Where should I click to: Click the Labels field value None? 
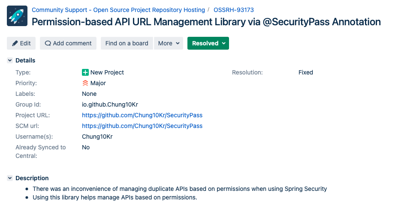pos(89,94)
